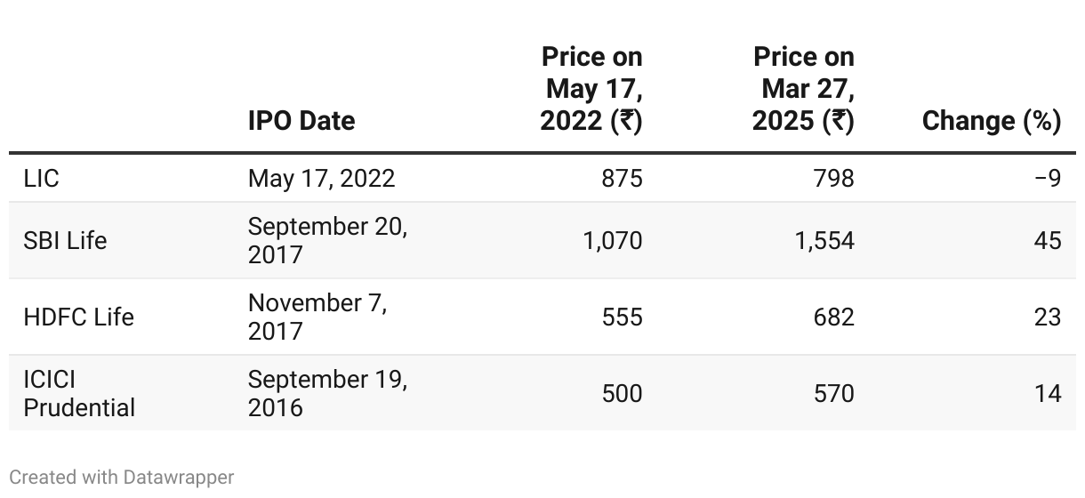Click the 1,554 price value
Viewport: 1085px width, 498px height.
coord(824,240)
